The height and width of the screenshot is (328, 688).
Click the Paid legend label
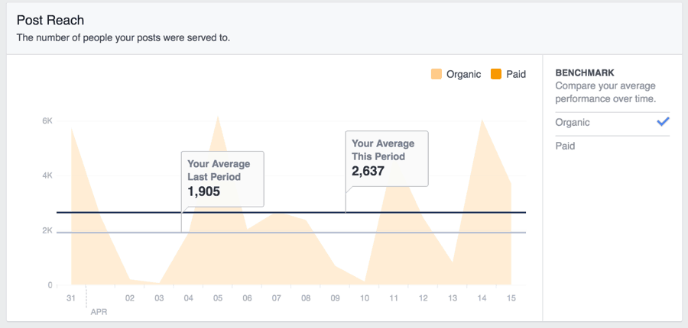[x=516, y=74]
